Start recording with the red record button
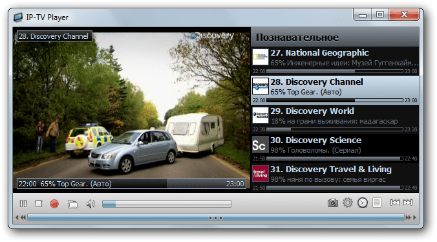The height and width of the screenshot is (242, 437). tap(54, 204)
